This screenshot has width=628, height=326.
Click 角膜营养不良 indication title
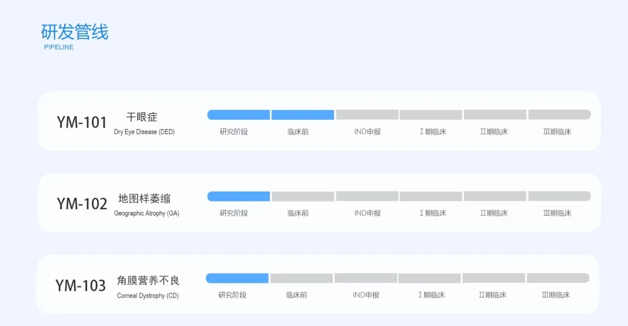point(148,280)
